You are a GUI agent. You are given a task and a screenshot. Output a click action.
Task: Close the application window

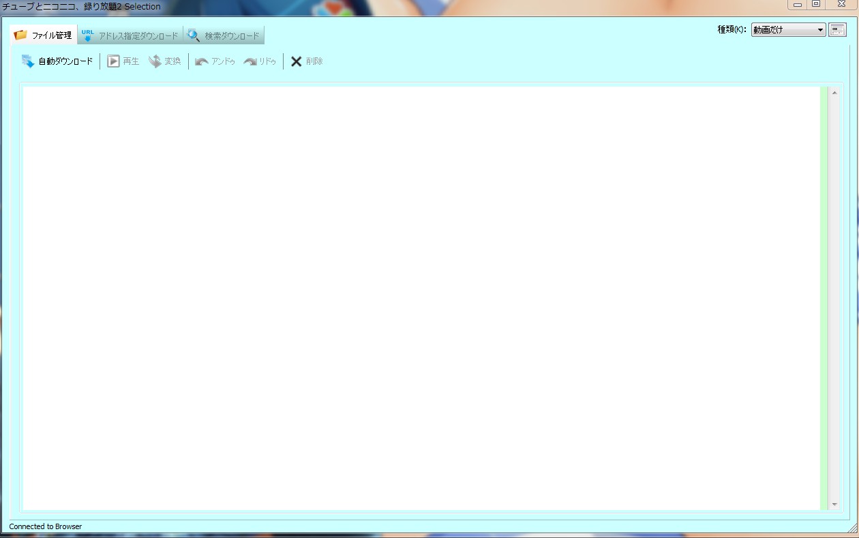pos(842,5)
